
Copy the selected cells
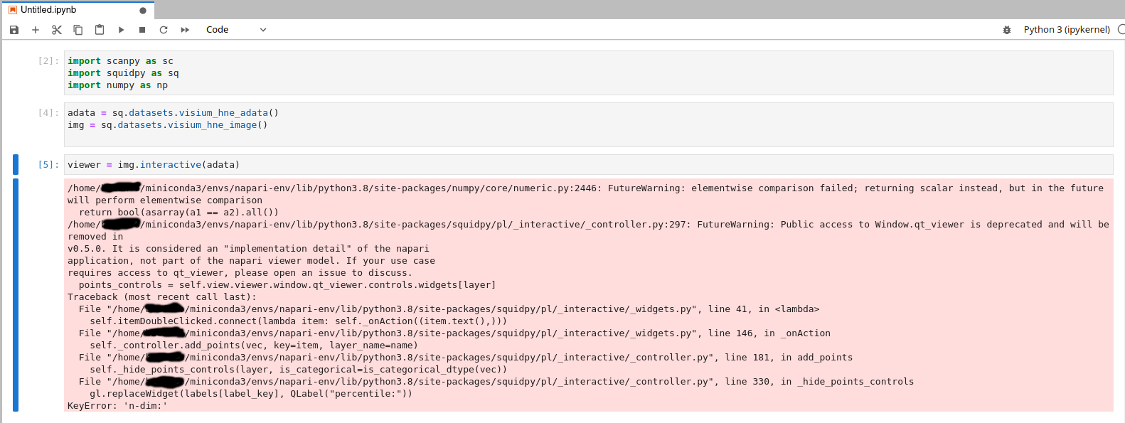78,29
